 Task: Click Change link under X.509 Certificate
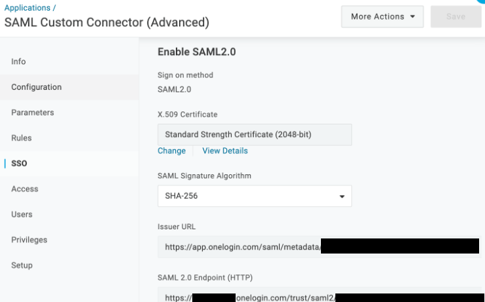click(x=172, y=151)
